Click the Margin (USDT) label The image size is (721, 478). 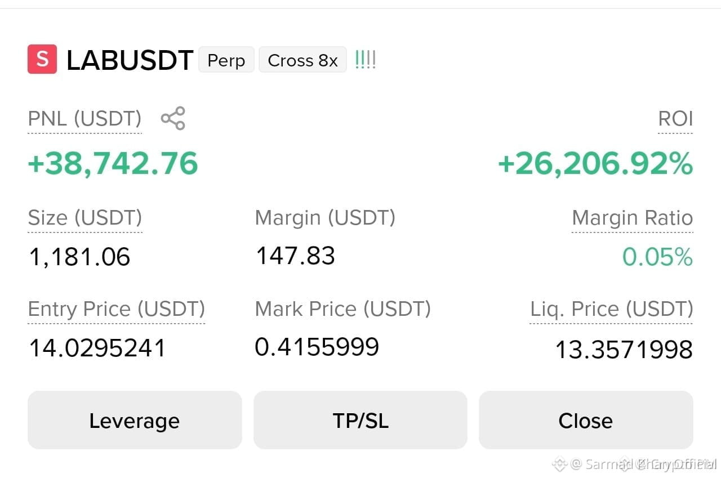(325, 217)
